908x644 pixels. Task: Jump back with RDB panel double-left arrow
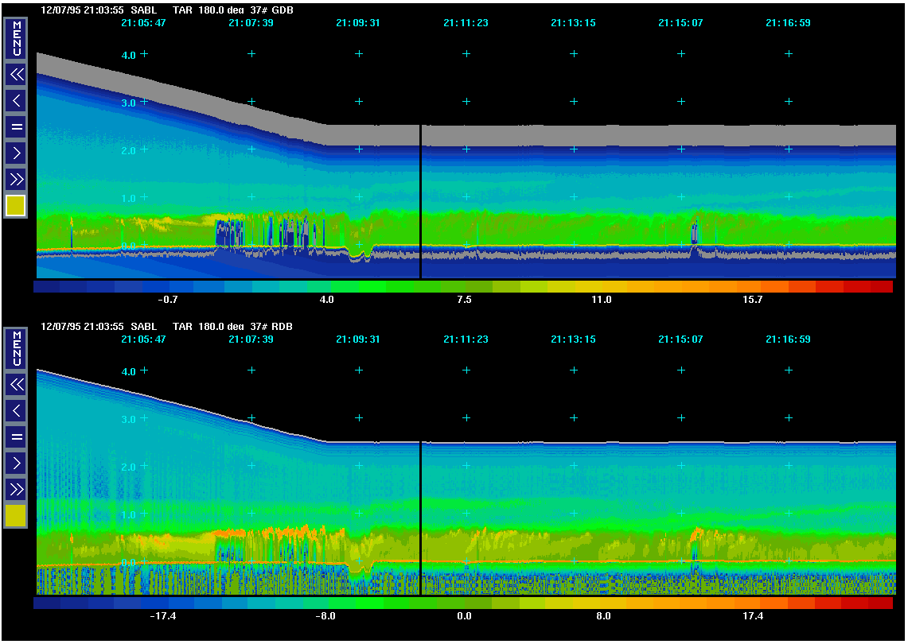pyautogui.click(x=16, y=385)
